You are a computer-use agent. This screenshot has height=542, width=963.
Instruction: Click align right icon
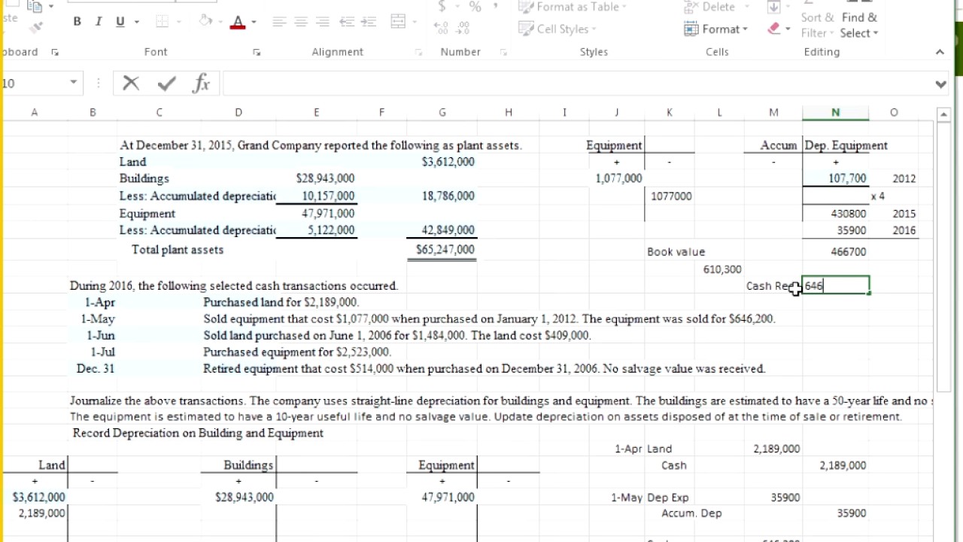322,22
